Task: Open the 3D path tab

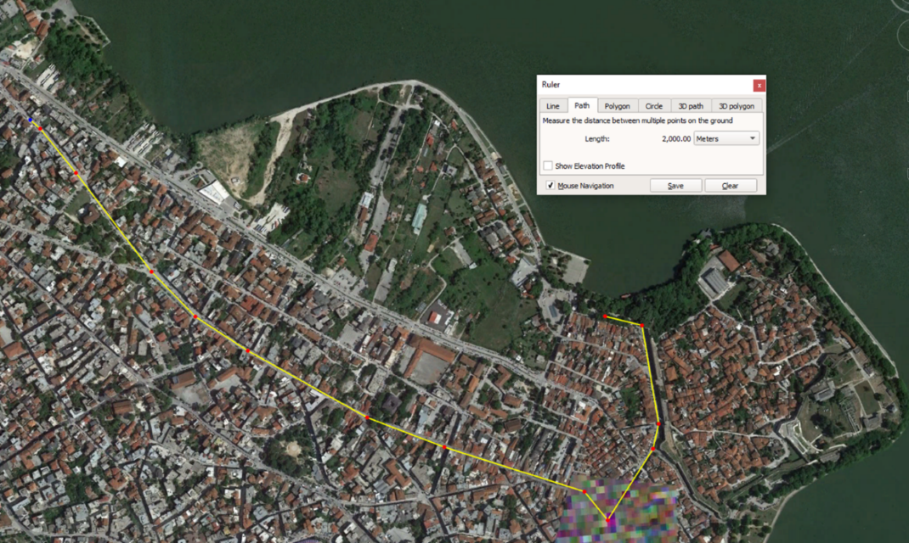Action: (x=691, y=106)
